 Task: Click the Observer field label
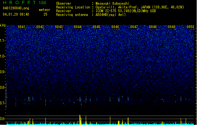coord(64,3)
